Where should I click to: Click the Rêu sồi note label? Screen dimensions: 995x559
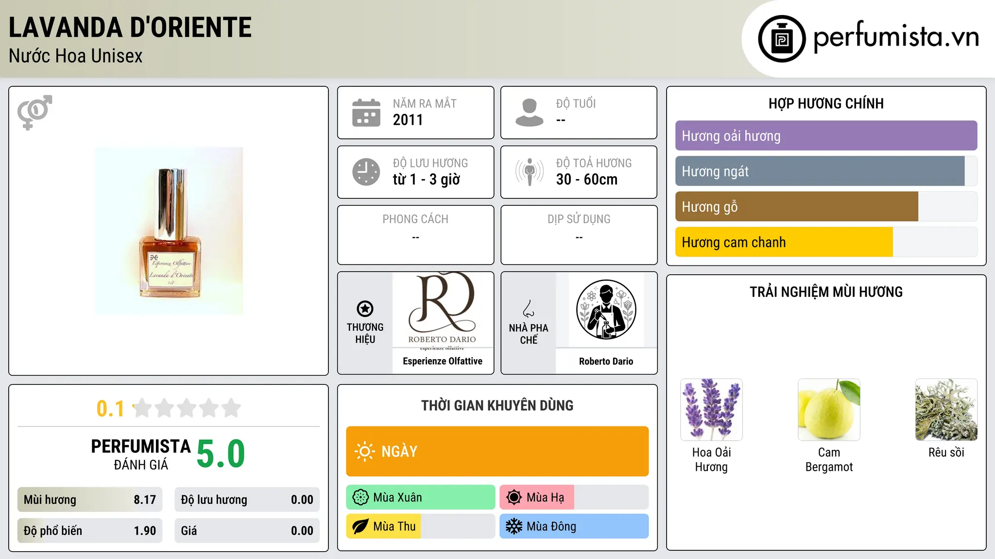946,453
